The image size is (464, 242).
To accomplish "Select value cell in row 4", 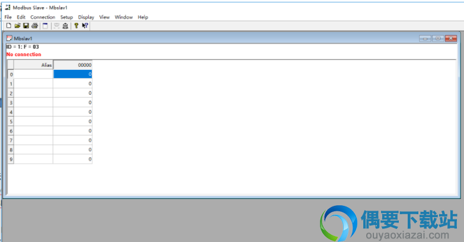I will coord(73,112).
